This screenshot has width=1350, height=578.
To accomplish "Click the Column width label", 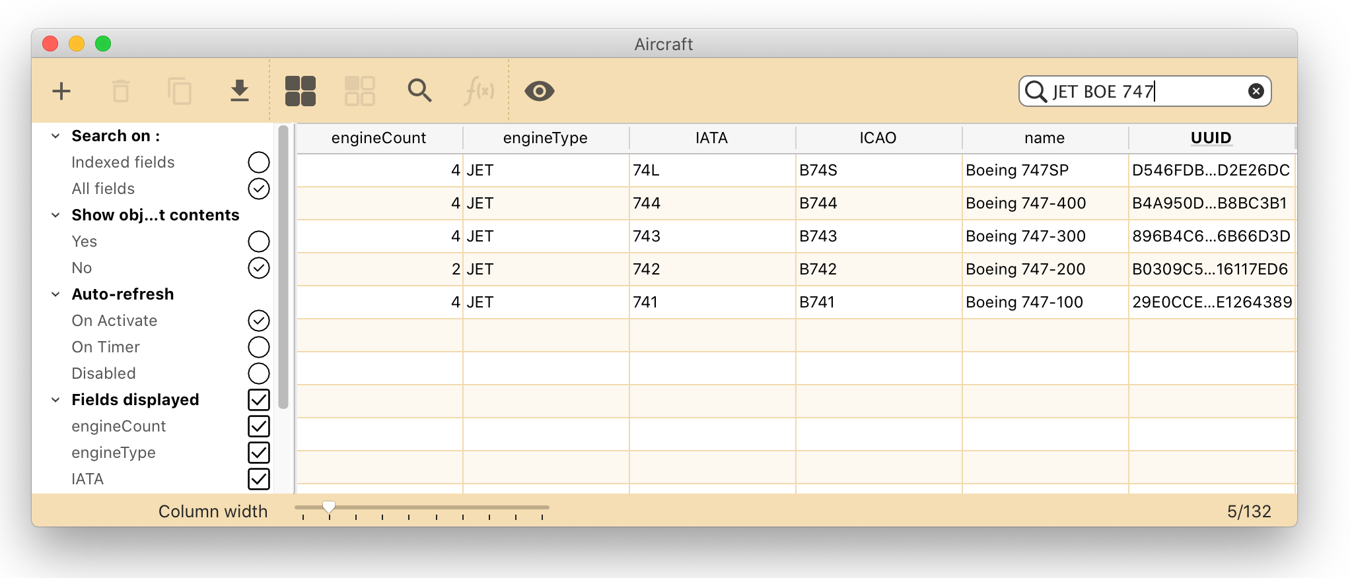I will [x=213, y=511].
